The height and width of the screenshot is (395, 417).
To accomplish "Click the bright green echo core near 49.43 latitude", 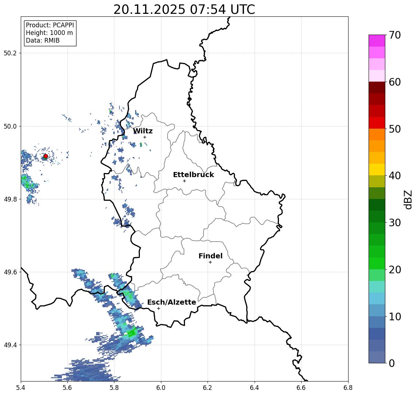I will coord(132,332).
